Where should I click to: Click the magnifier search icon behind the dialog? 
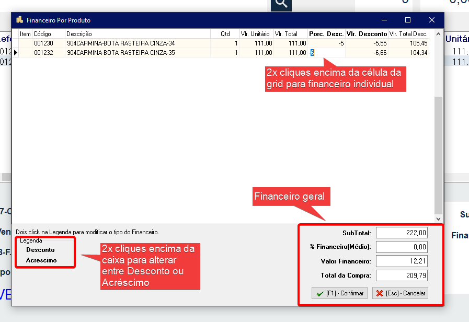coord(281,4)
